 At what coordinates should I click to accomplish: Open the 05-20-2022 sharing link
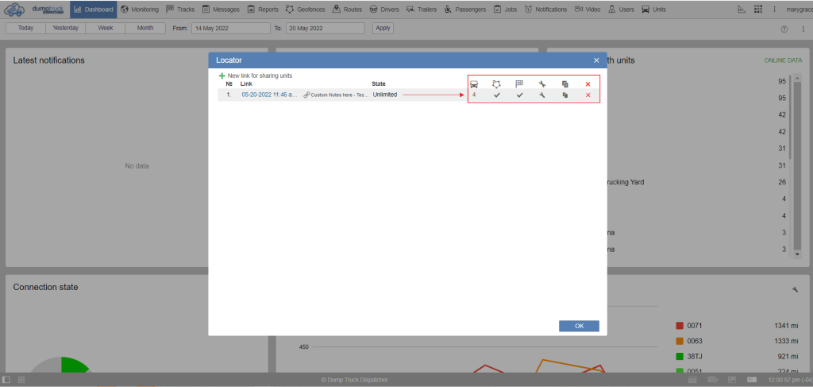click(269, 95)
